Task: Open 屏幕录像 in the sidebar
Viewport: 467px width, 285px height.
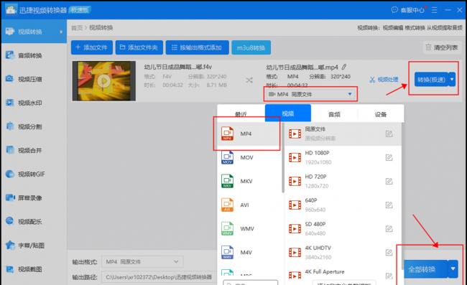Action: 34,198
